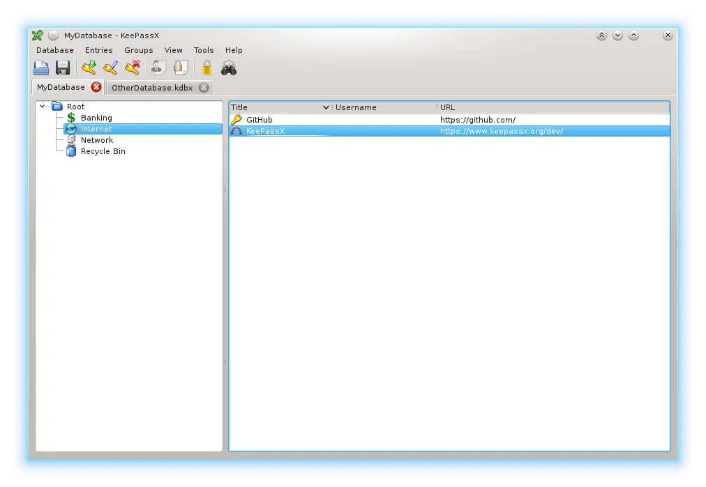Close the MyDatabase tab

(x=96, y=87)
